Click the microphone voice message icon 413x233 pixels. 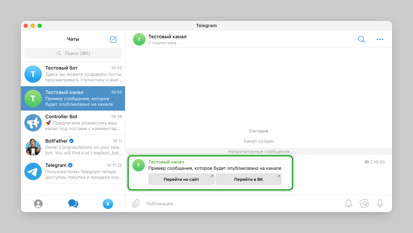380,203
